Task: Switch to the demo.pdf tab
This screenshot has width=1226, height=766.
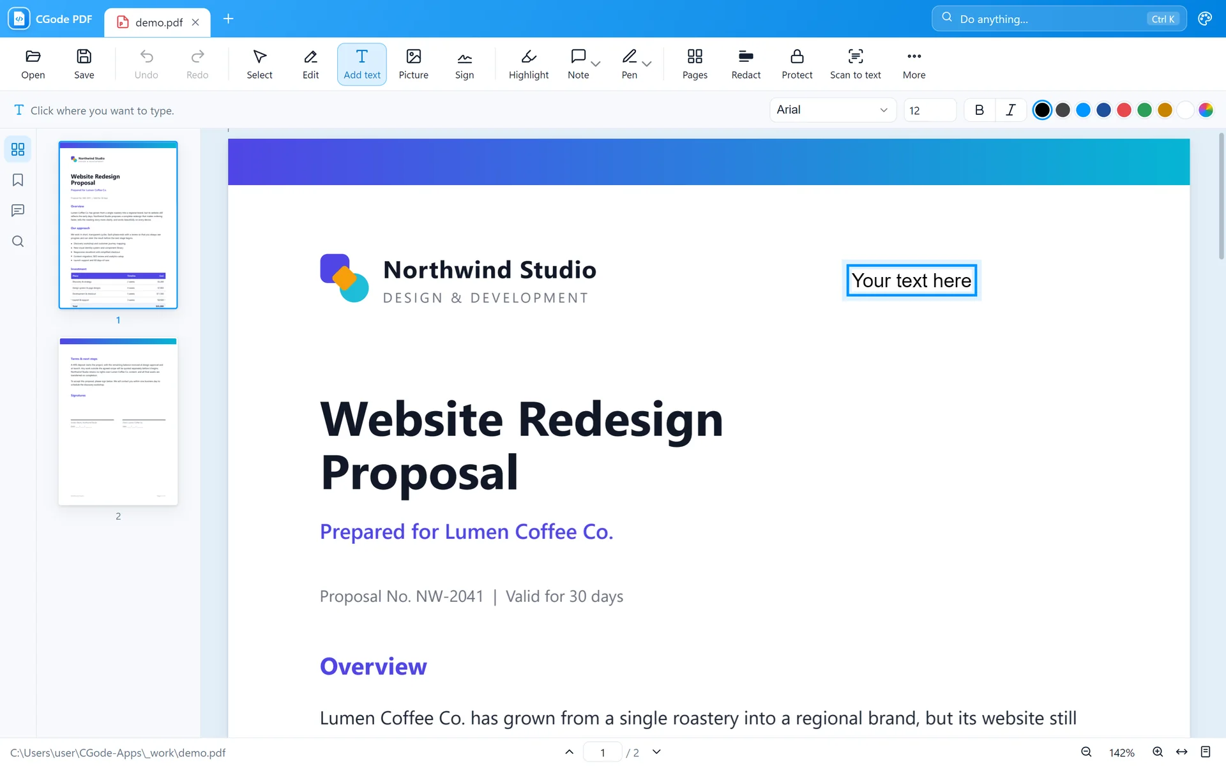Action: 158,22
